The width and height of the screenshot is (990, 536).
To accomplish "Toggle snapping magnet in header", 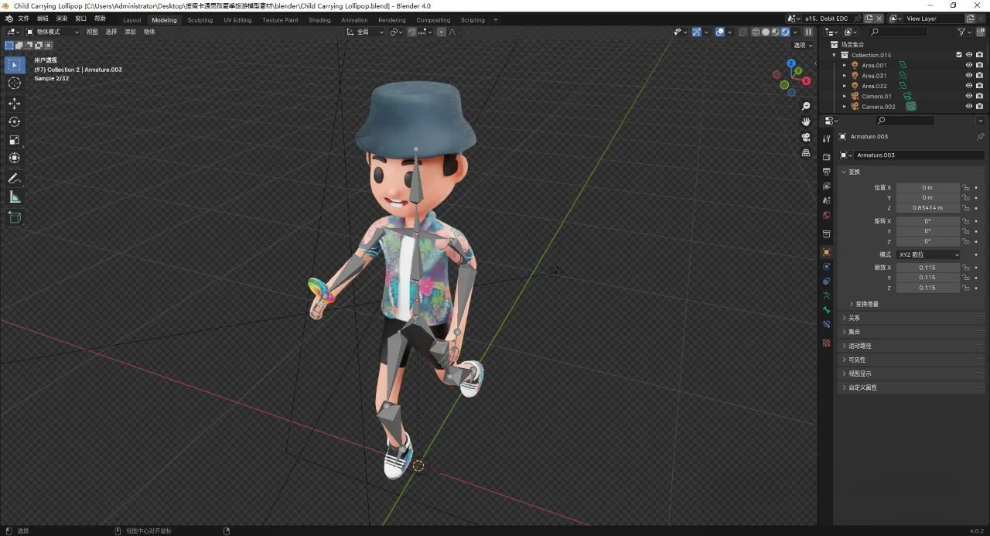I will [x=412, y=32].
